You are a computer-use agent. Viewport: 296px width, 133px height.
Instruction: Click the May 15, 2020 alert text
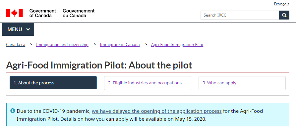[190, 119]
